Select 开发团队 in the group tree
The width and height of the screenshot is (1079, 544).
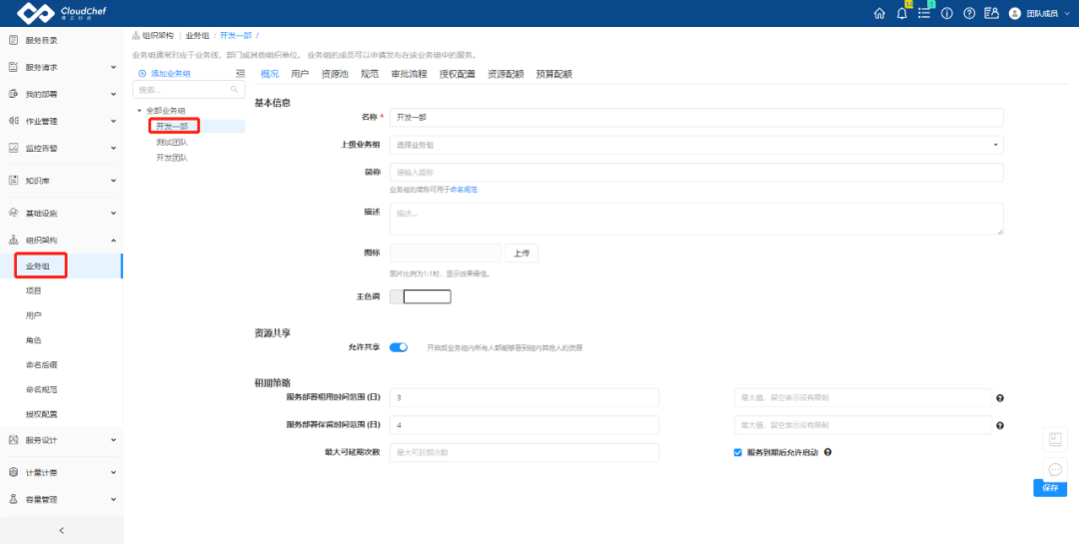coord(172,158)
